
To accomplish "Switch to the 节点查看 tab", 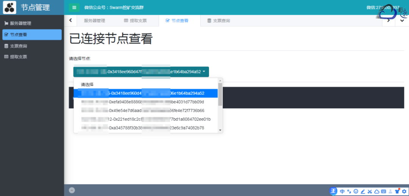I will coord(180,21).
